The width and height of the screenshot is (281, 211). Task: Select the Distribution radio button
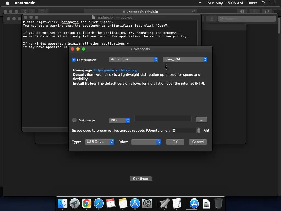pos(74,60)
